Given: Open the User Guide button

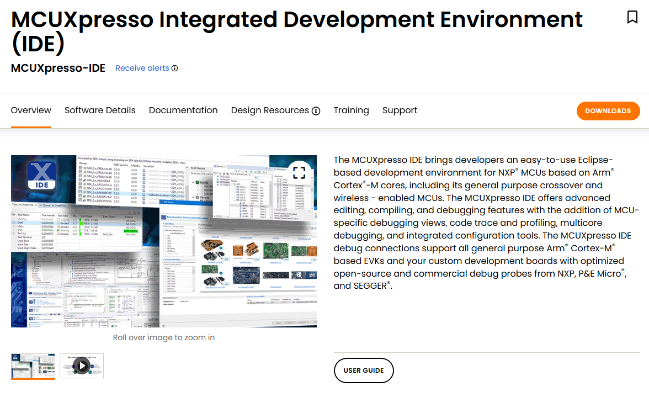Looking at the screenshot, I should pyautogui.click(x=364, y=371).
